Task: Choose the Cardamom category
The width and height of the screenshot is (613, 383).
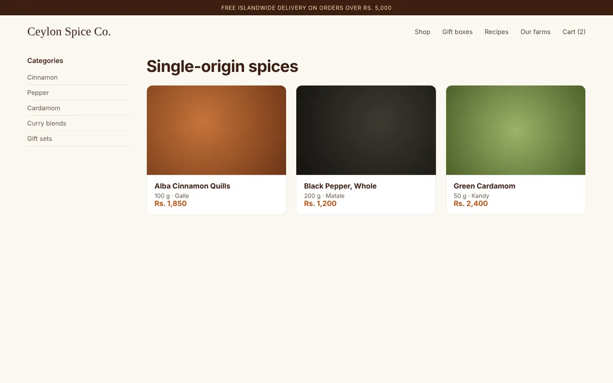Action: pos(79,108)
